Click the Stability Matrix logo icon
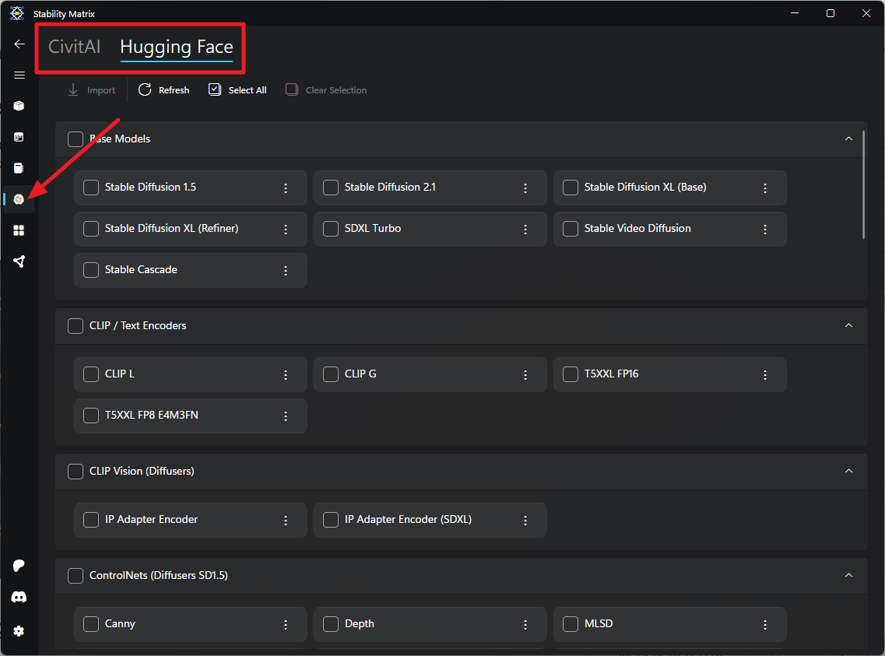The height and width of the screenshot is (656, 885). [17, 13]
